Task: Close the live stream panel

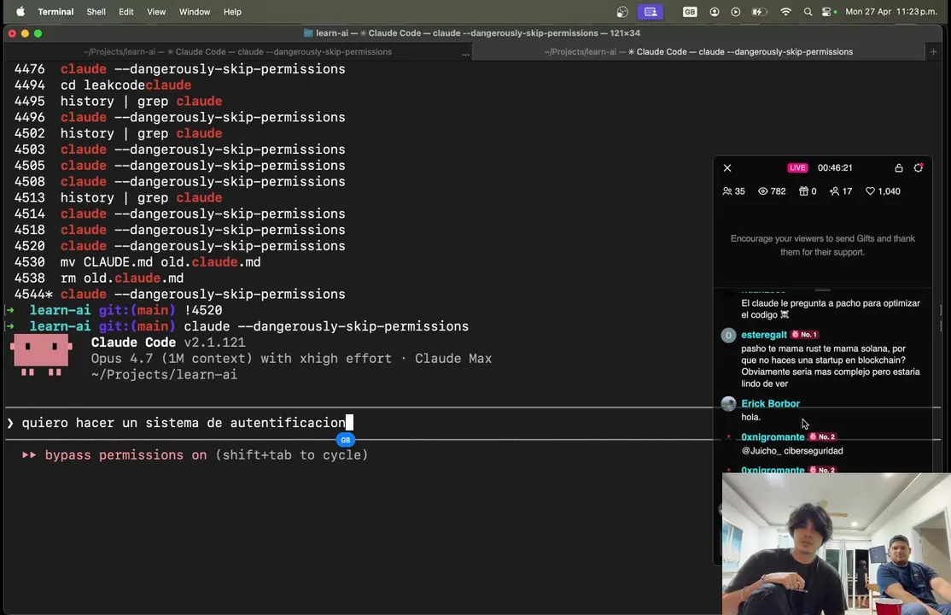Action: point(727,167)
